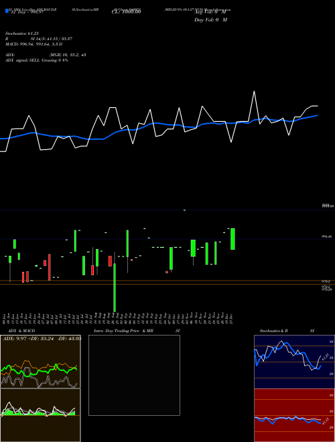Select the 'Stochastics: 61.23' readout
Viewport: 335px width, 442px height.
click(21, 33)
